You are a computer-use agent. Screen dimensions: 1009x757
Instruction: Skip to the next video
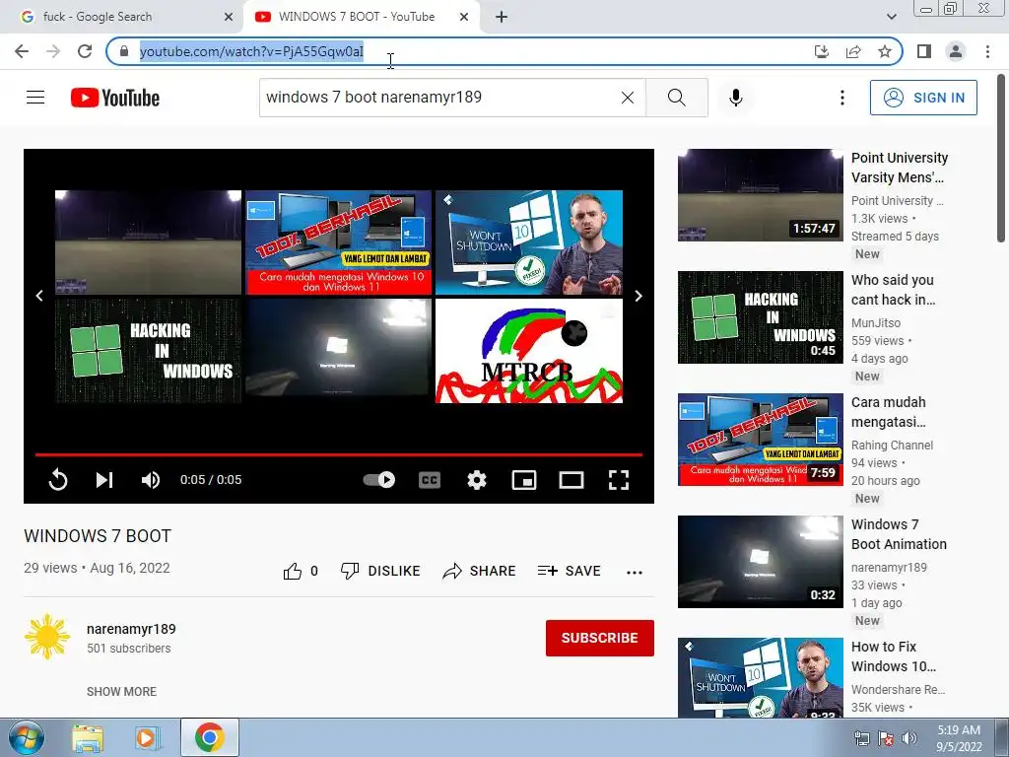click(x=104, y=480)
